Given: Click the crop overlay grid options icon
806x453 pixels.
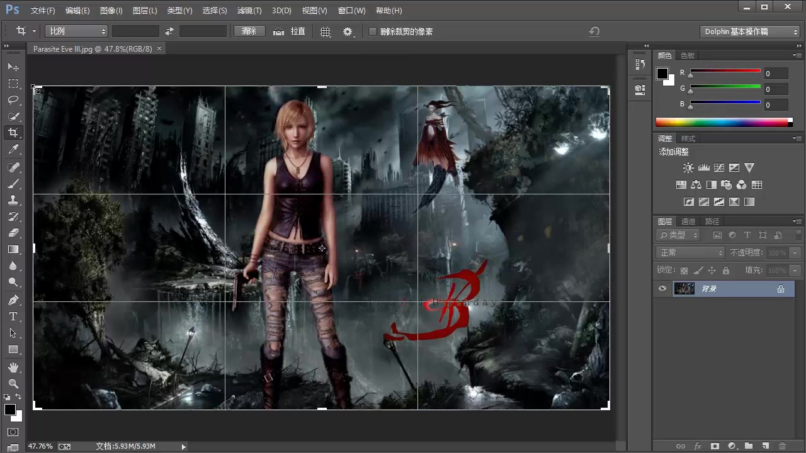Looking at the screenshot, I should pos(326,31).
